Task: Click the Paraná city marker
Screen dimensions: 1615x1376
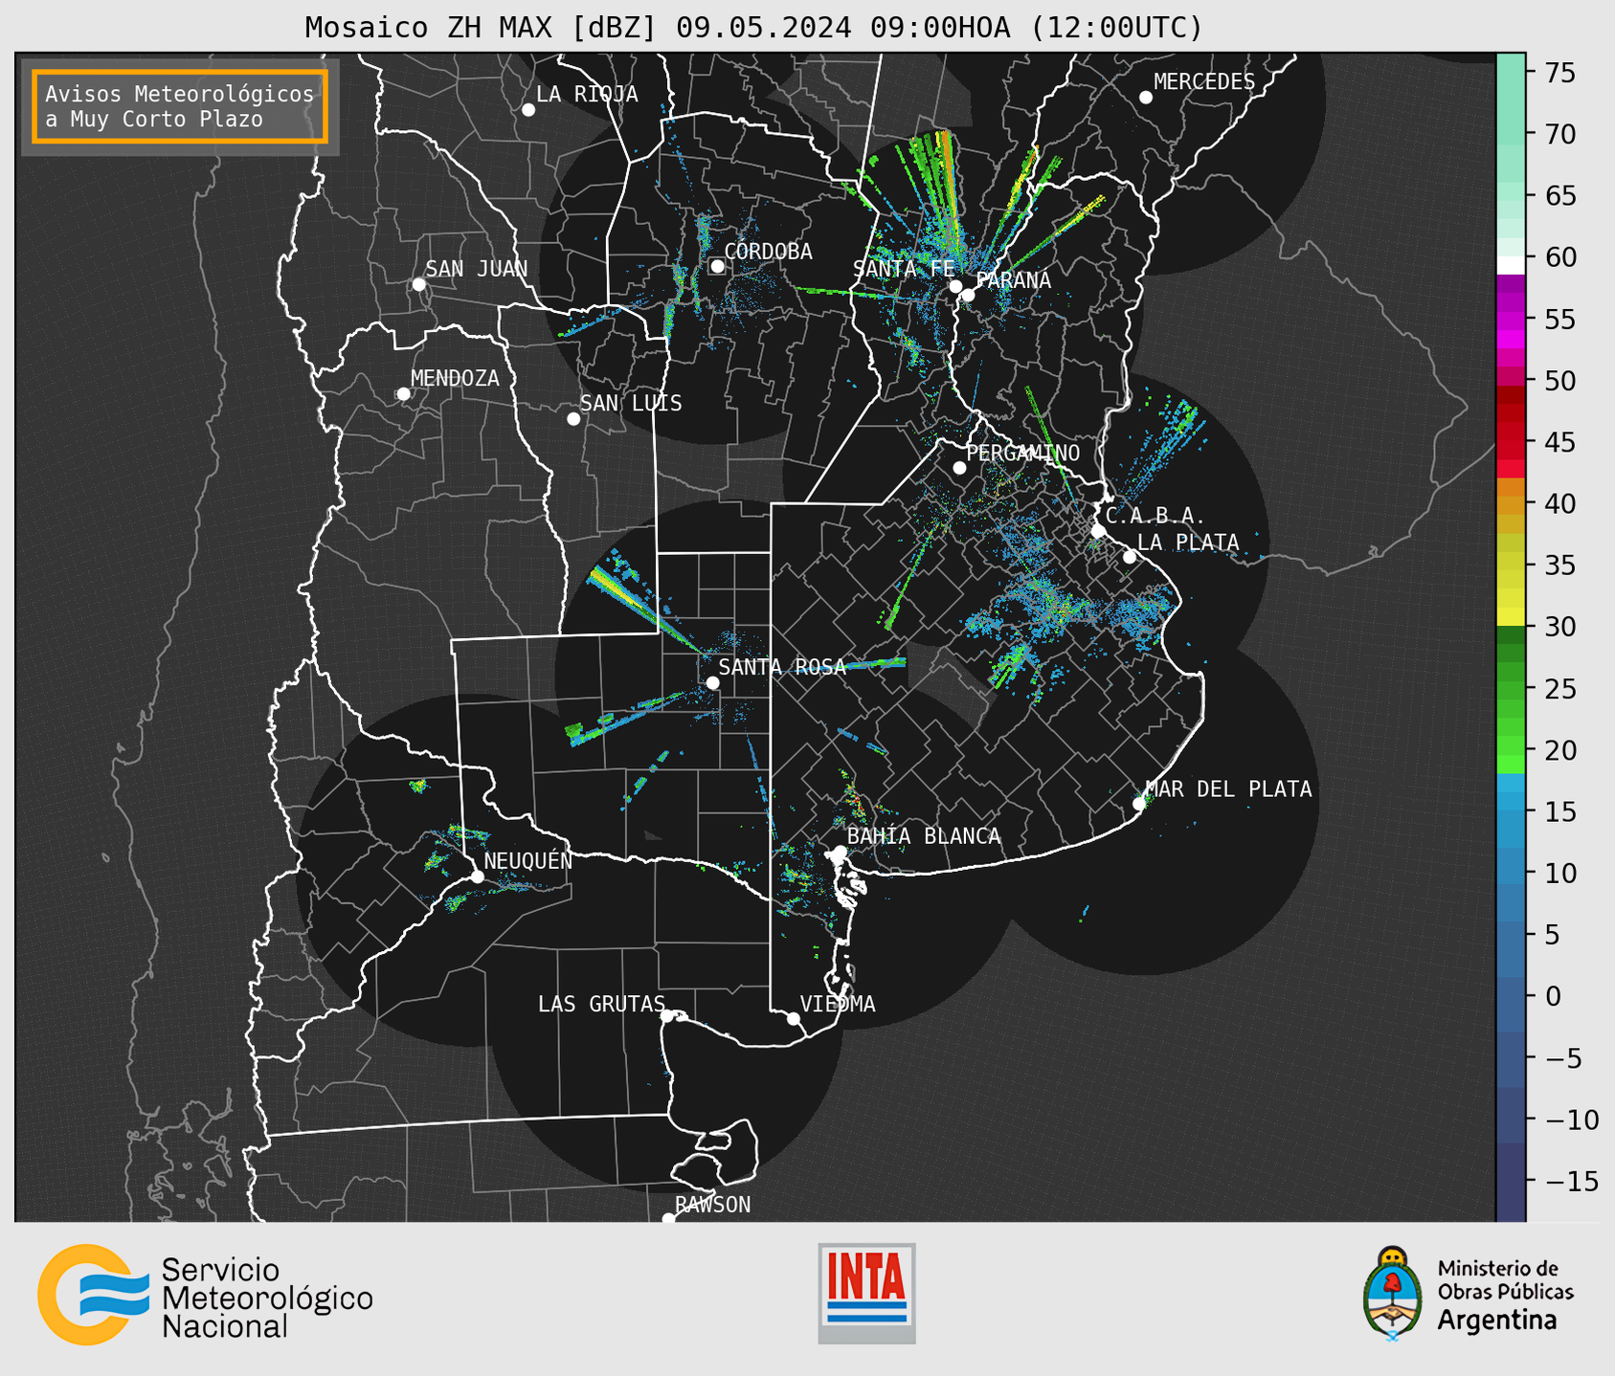Action: pos(968,295)
